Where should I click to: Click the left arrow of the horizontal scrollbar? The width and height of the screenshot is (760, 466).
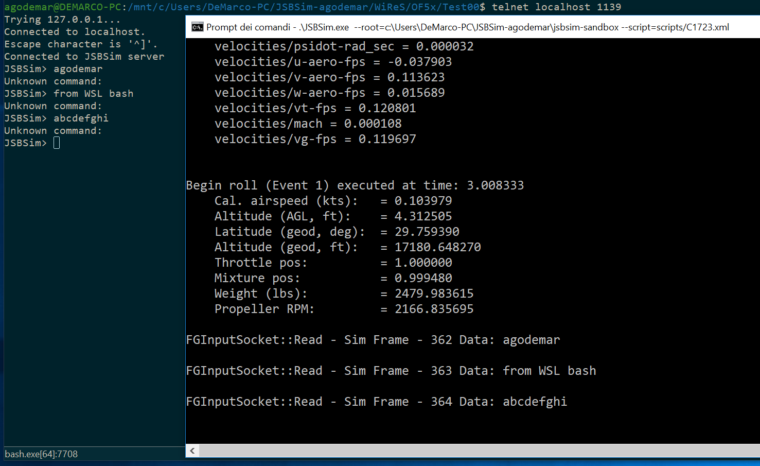point(192,451)
